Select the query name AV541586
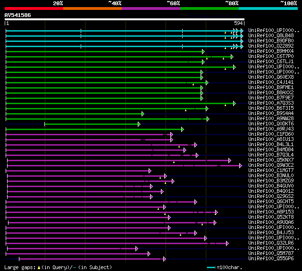The image size is (302, 271). 18,15
